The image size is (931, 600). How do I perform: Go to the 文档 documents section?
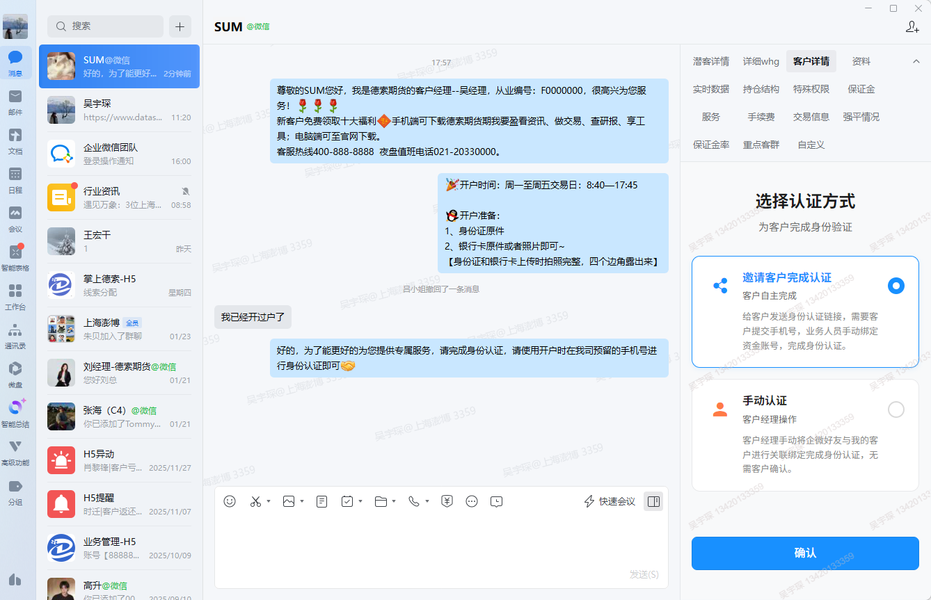coord(15,141)
